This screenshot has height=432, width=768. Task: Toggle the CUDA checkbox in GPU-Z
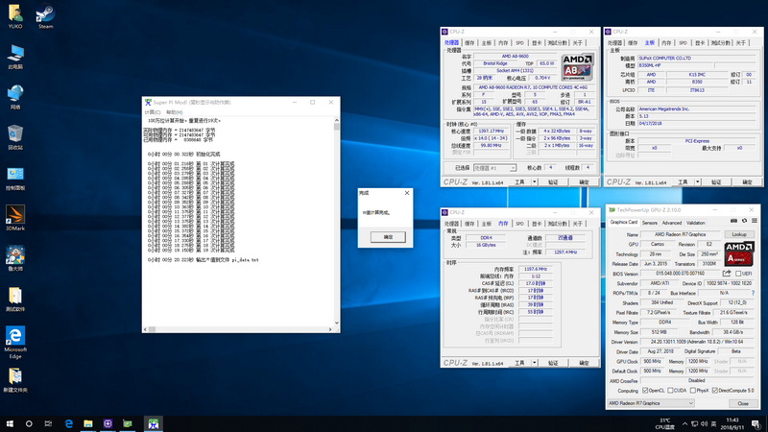click(670, 391)
